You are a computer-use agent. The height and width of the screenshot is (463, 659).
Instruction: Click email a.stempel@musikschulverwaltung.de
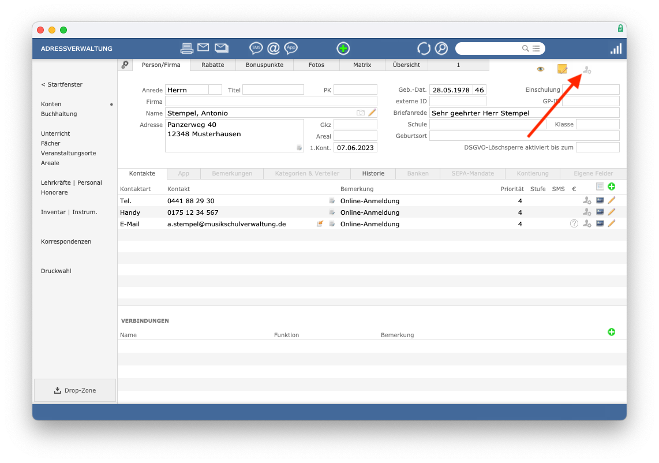[x=227, y=224]
